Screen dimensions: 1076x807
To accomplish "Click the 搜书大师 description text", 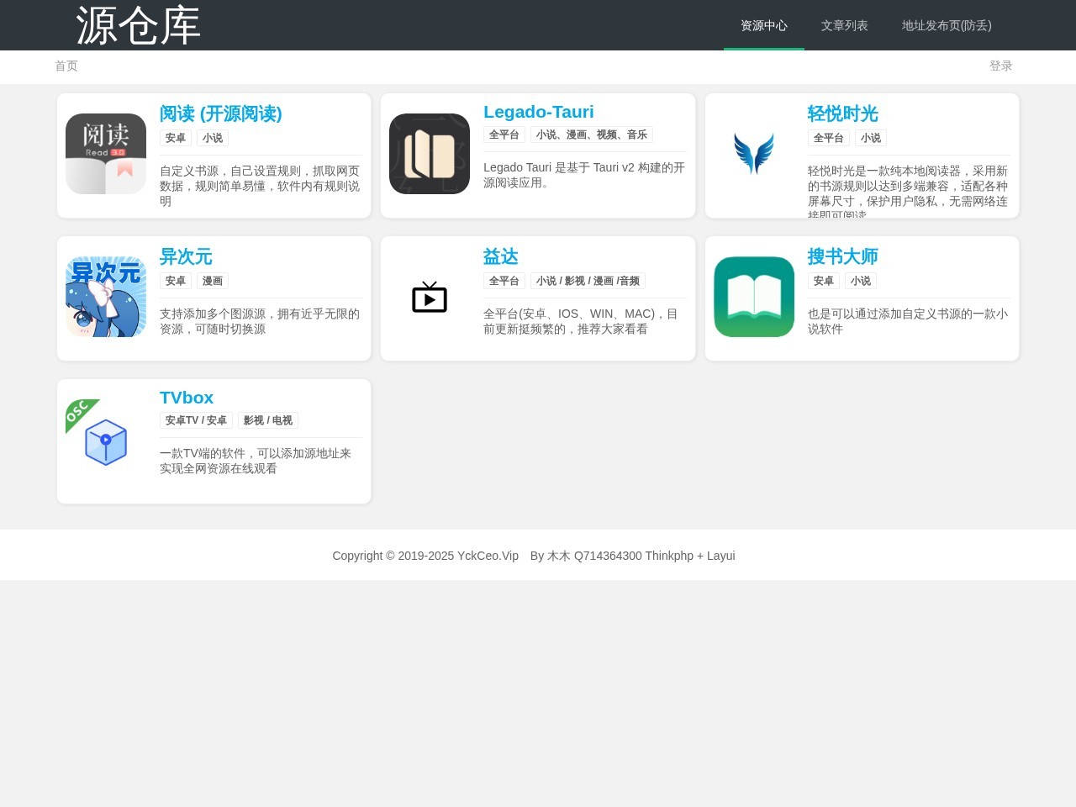I will point(908,321).
